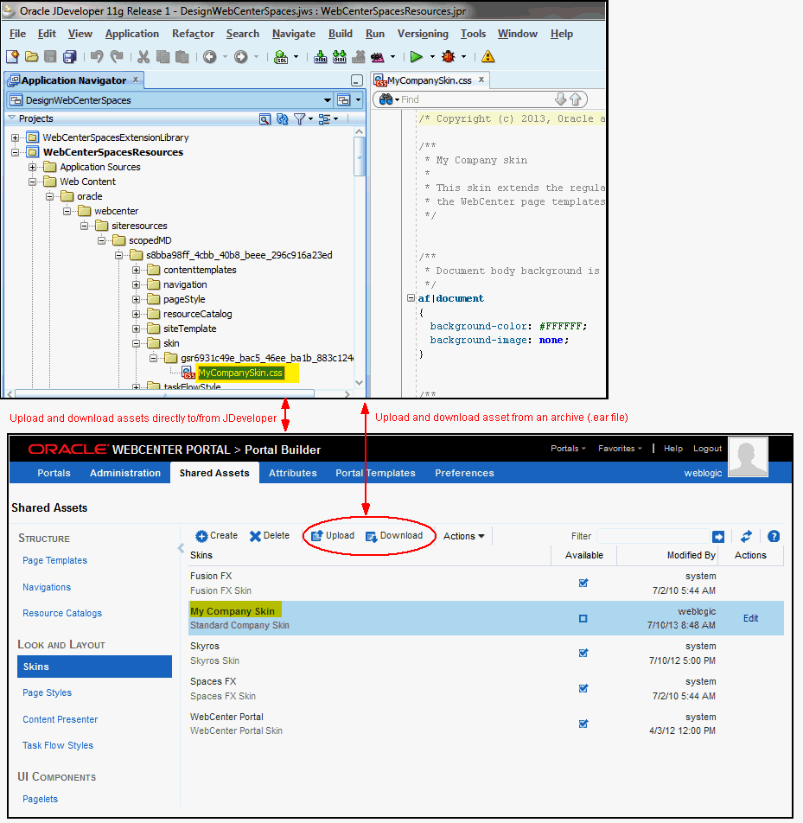Toggle Available checkbox for Spaces FX skin
Viewport: 803px width, 823px height.
(583, 688)
